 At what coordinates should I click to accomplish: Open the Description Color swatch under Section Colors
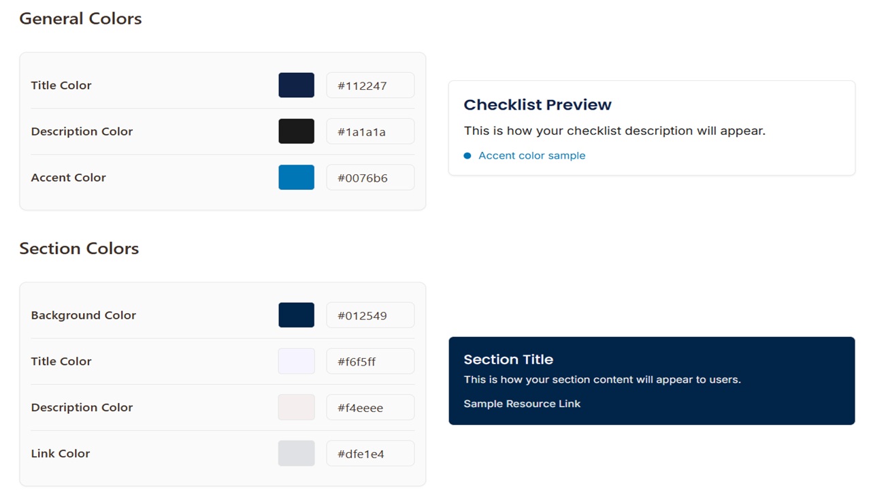296,406
